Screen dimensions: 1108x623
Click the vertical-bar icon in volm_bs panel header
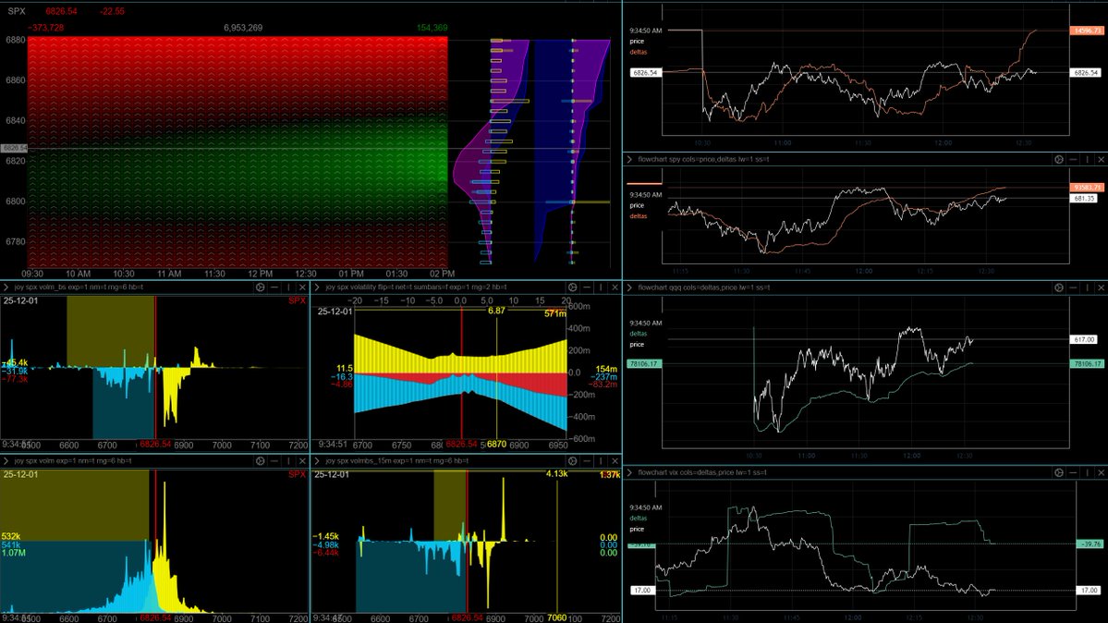tap(288, 287)
